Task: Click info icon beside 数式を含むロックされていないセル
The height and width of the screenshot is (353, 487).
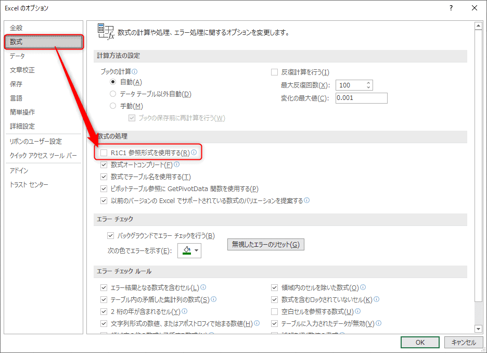Action: coord(376,299)
